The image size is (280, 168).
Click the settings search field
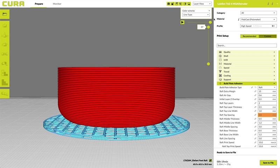[246, 45]
